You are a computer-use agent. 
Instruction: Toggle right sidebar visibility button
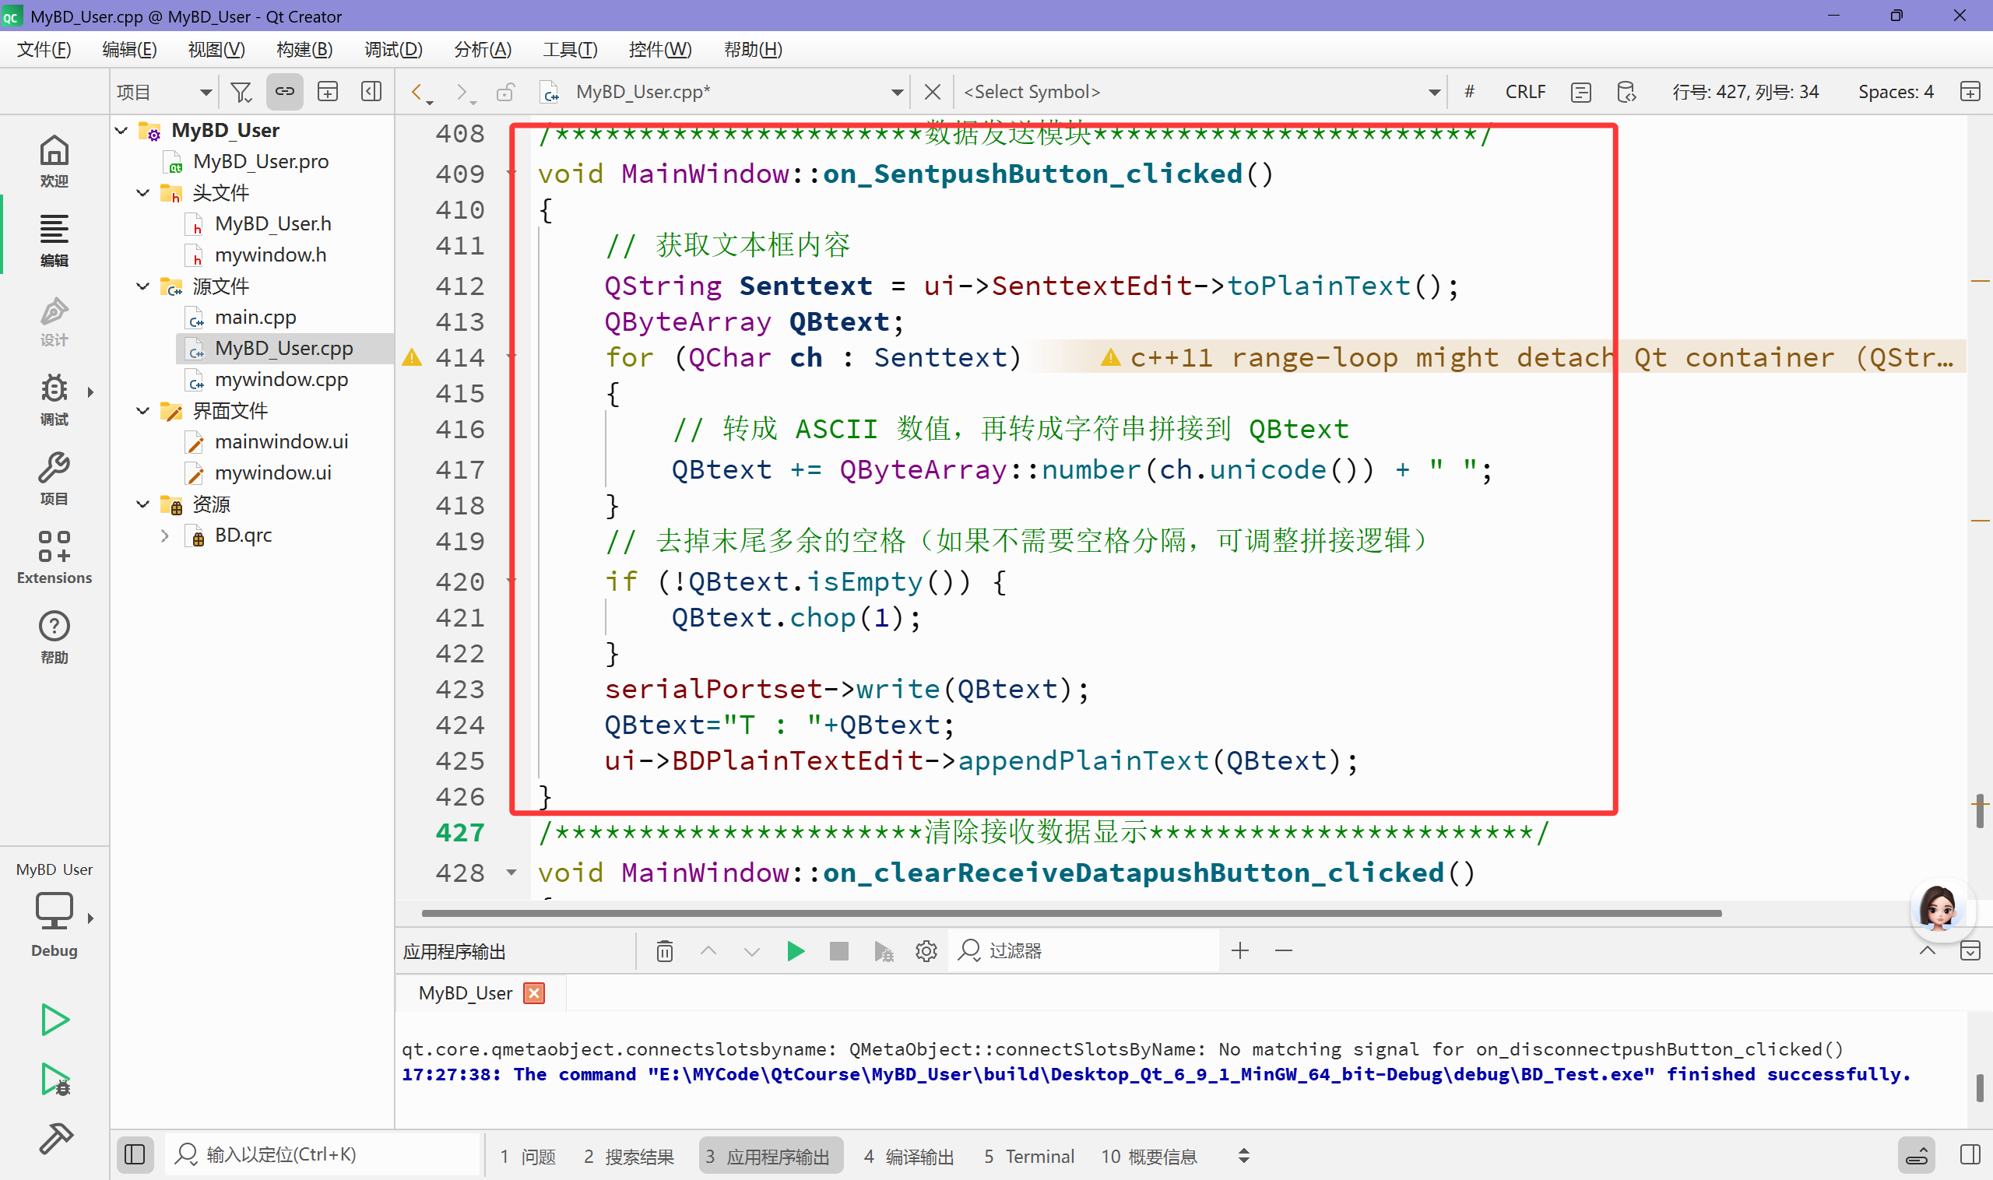tap(1970, 1154)
